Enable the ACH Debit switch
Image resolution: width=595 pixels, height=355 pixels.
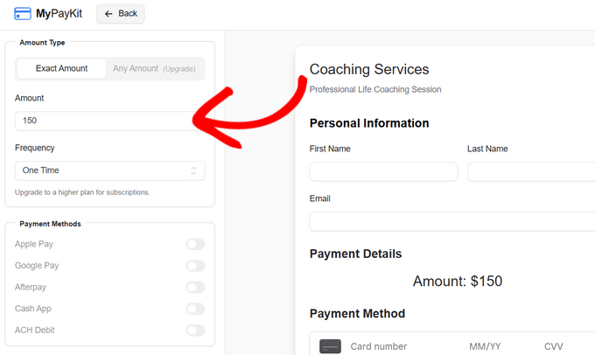[195, 331]
